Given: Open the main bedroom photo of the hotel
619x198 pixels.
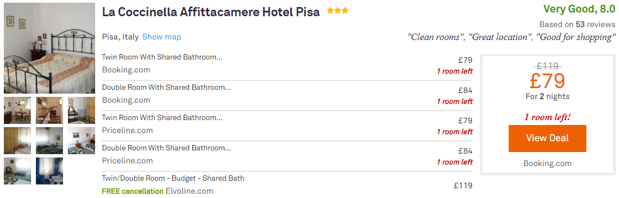Looking at the screenshot, I should coord(49,48).
